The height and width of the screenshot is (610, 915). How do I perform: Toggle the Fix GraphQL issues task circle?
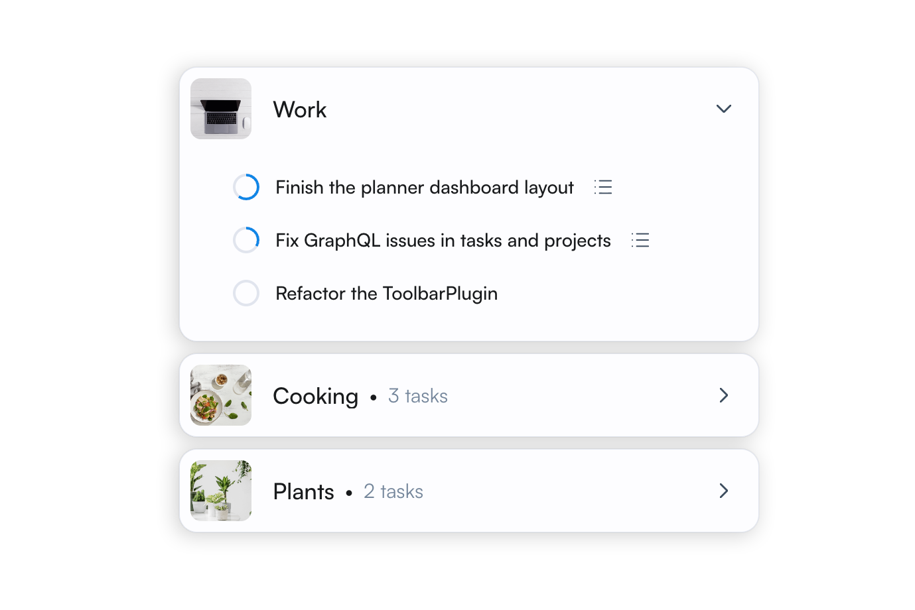tap(246, 240)
